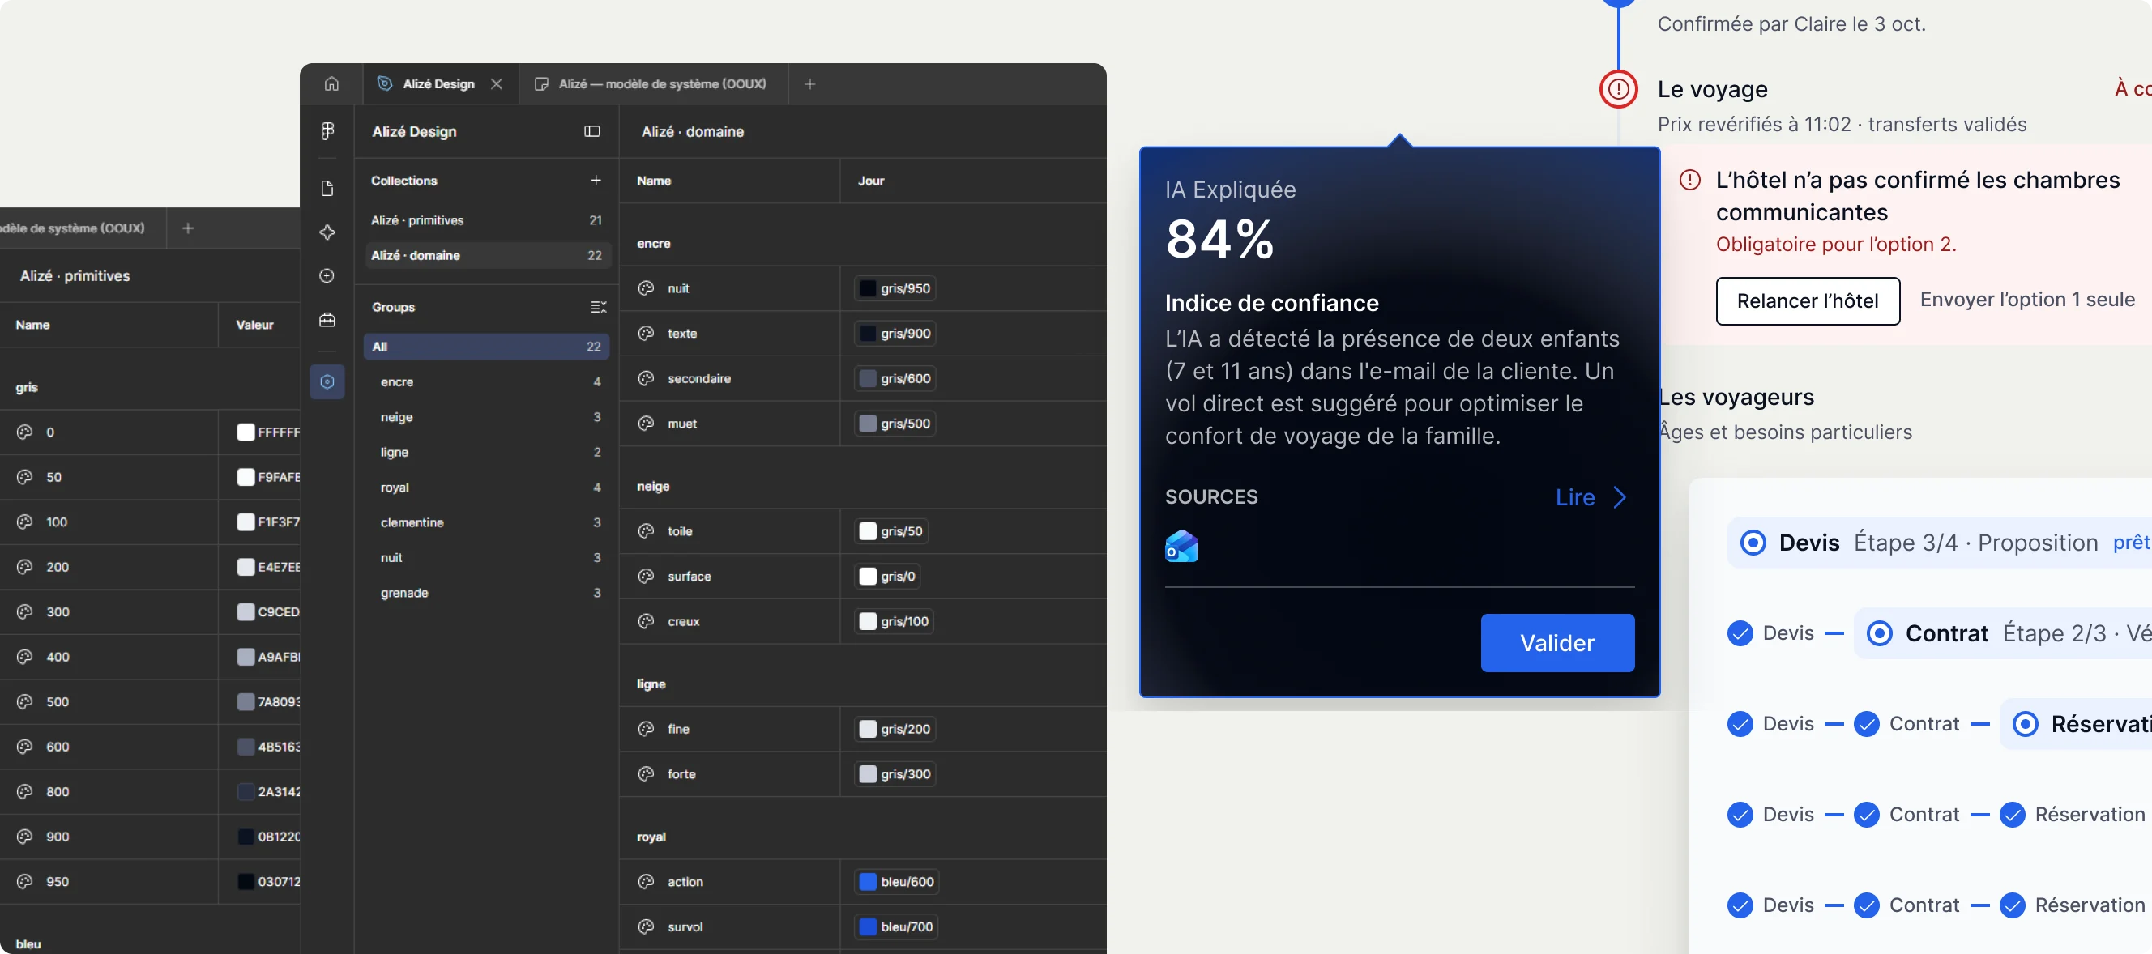Click the bleu/600 value of action
2152x954 pixels.
tap(896, 881)
